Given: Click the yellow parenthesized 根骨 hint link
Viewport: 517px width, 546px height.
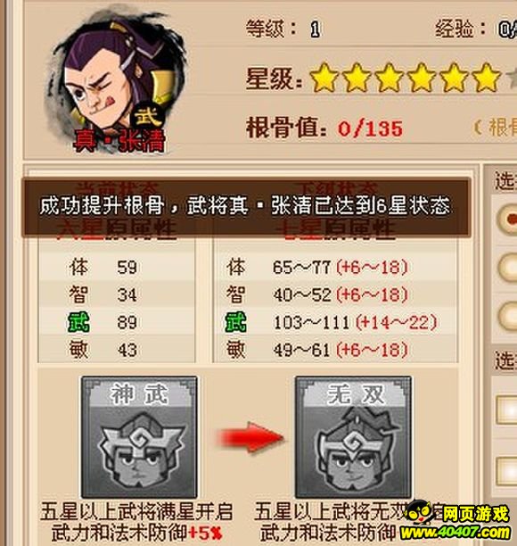Looking at the screenshot, I should click(x=496, y=128).
